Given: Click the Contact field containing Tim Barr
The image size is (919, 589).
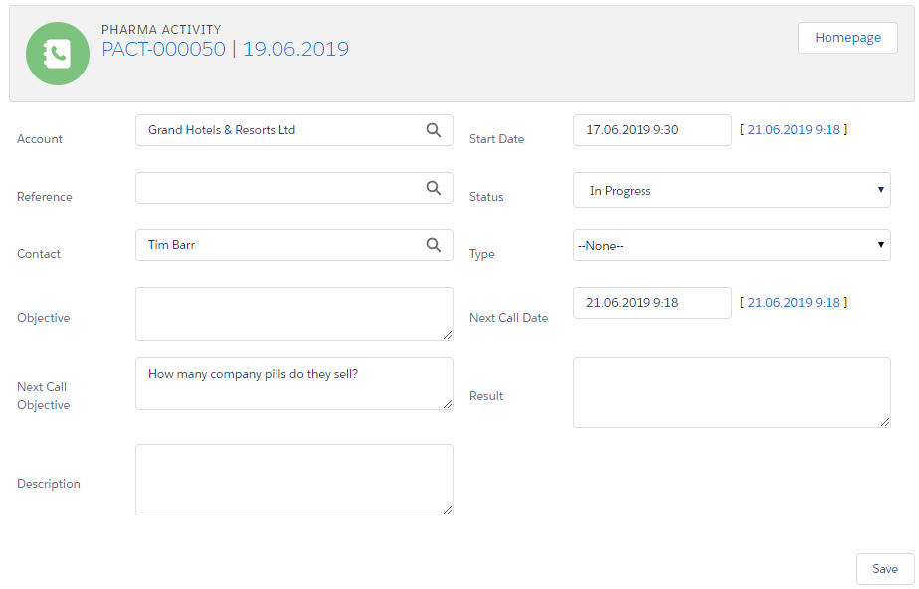Looking at the screenshot, I should pos(278,245).
